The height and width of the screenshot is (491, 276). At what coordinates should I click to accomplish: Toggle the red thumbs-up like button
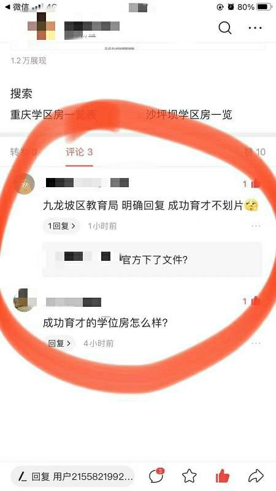point(223,476)
